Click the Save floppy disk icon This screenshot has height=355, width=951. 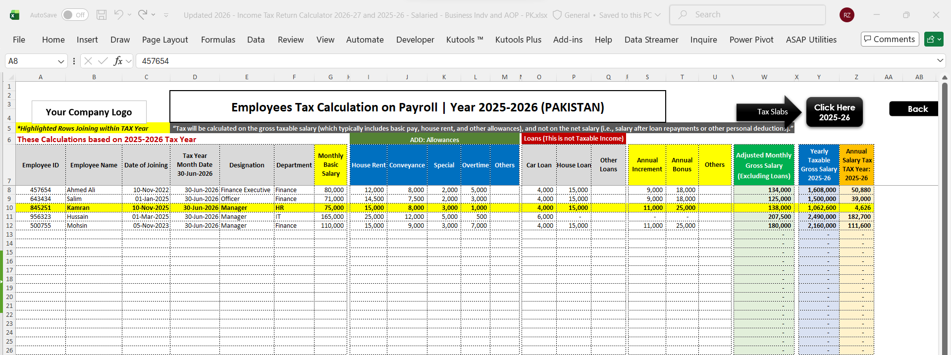tap(102, 15)
